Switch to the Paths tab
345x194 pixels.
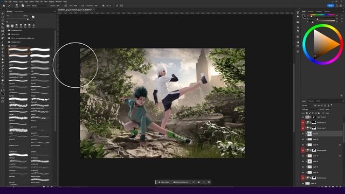pyautogui.click(x=318, y=101)
